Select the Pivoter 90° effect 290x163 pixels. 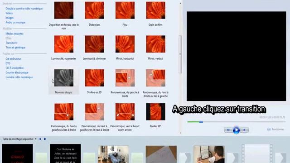tap(155, 112)
